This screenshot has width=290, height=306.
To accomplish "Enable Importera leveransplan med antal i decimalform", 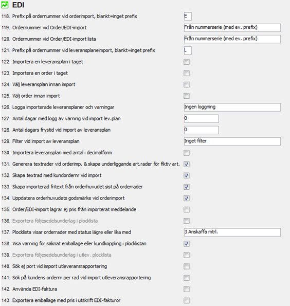I will [x=186, y=153].
